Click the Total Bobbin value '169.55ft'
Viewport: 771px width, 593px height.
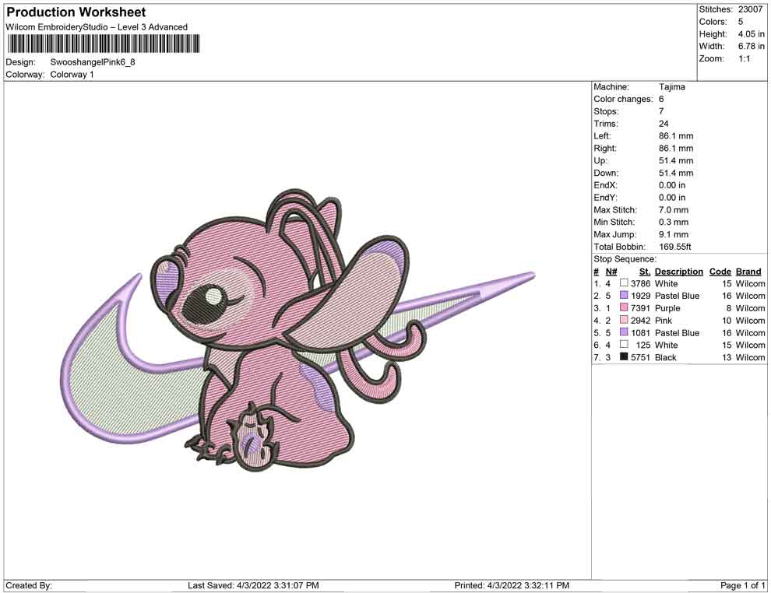click(x=675, y=247)
